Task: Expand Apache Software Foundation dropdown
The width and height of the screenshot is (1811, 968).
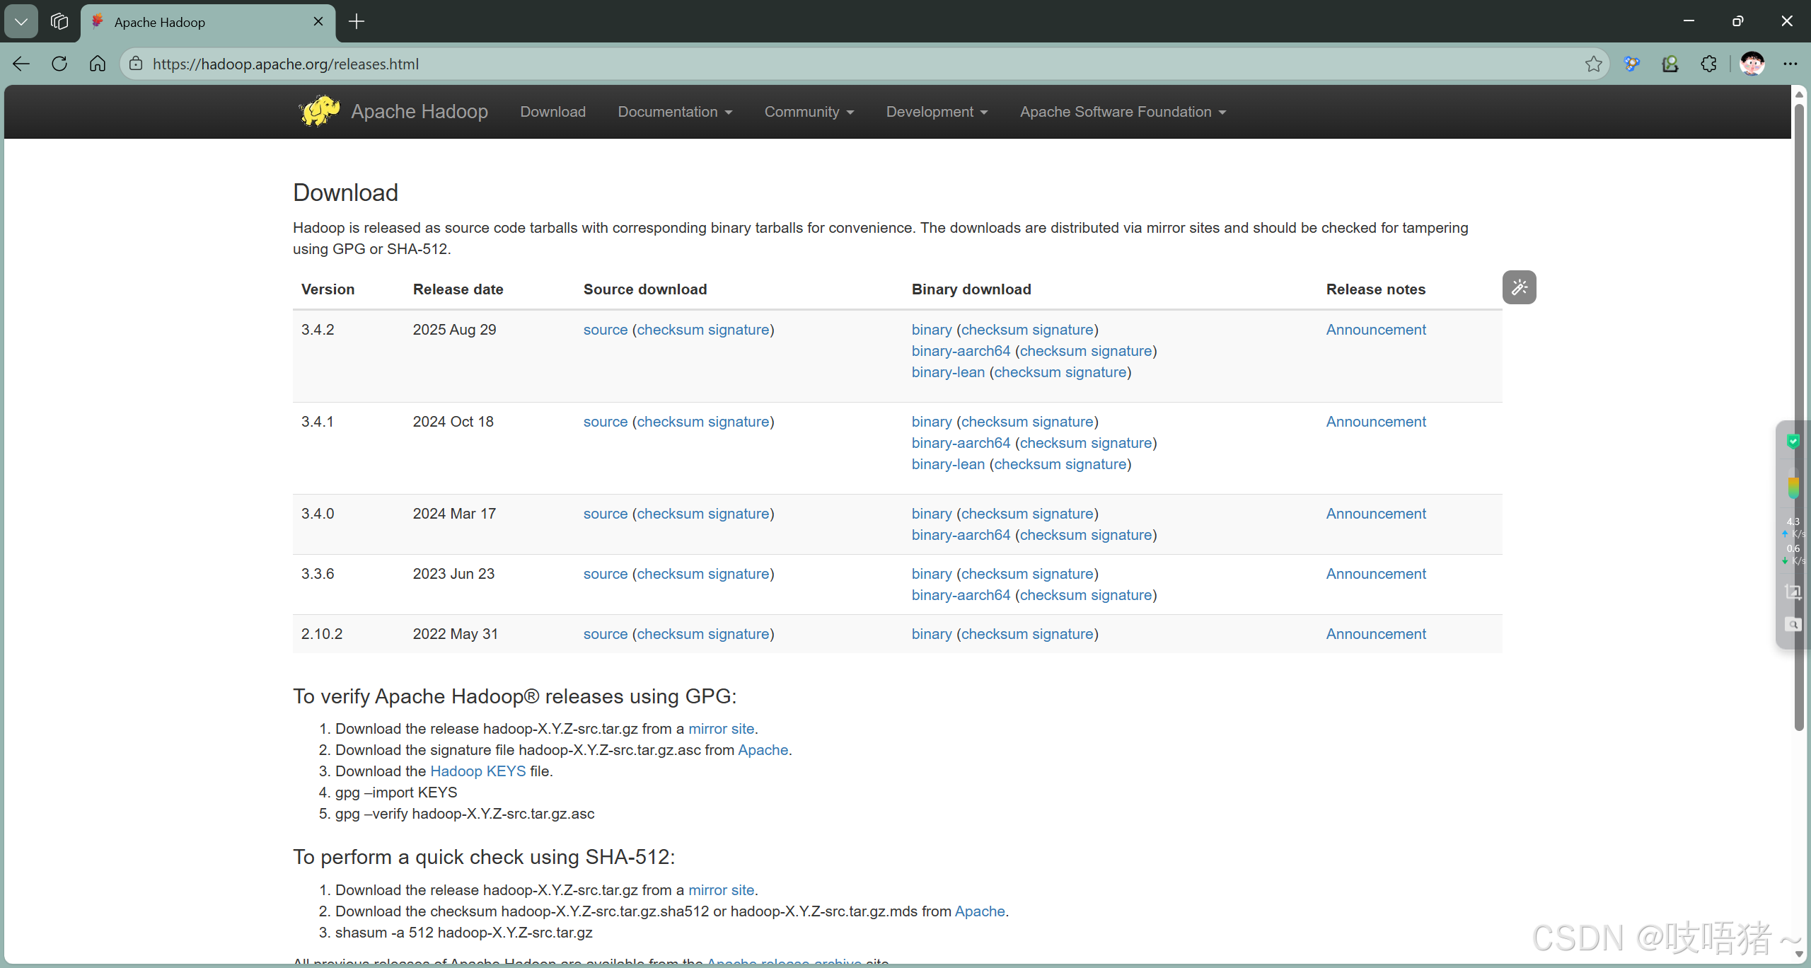Action: coord(1123,112)
